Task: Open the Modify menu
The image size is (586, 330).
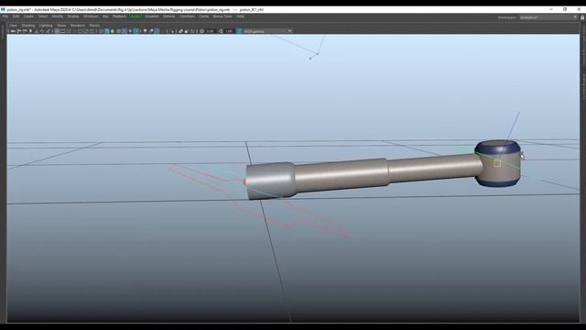Action: coord(57,16)
